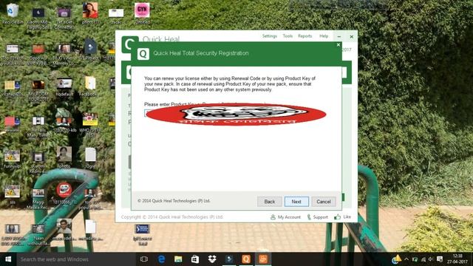Image resolution: width=473 pixels, height=266 pixels.
Task: Click the Back button in registration dialog
Action: (x=269, y=202)
